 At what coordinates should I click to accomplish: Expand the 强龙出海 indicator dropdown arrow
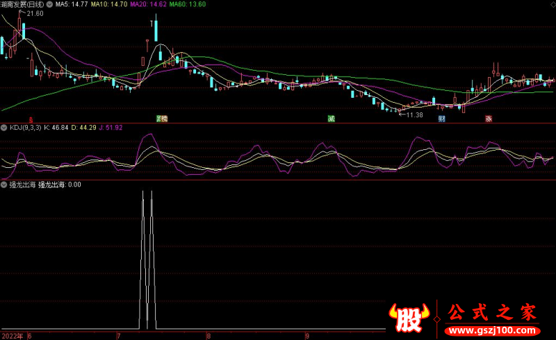click(3, 185)
